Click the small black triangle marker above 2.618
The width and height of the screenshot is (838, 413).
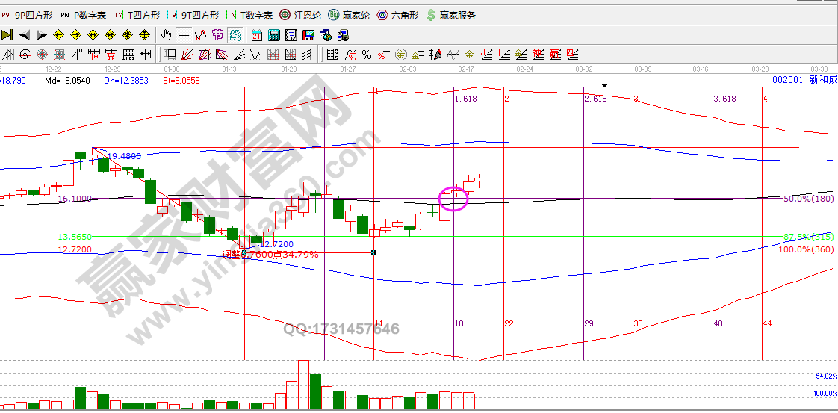605,86
